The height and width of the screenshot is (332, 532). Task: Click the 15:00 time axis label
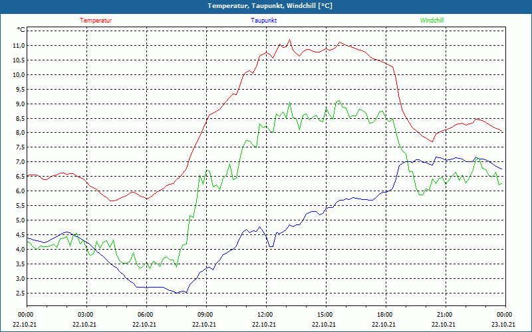click(326, 314)
